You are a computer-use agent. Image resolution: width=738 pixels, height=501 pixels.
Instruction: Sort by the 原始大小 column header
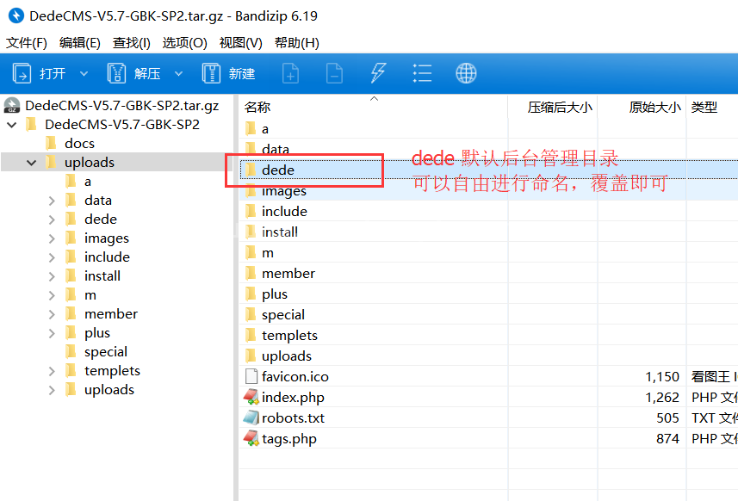click(654, 108)
